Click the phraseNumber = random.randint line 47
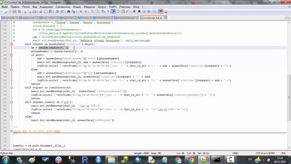The image size is (291, 164). 57,51
